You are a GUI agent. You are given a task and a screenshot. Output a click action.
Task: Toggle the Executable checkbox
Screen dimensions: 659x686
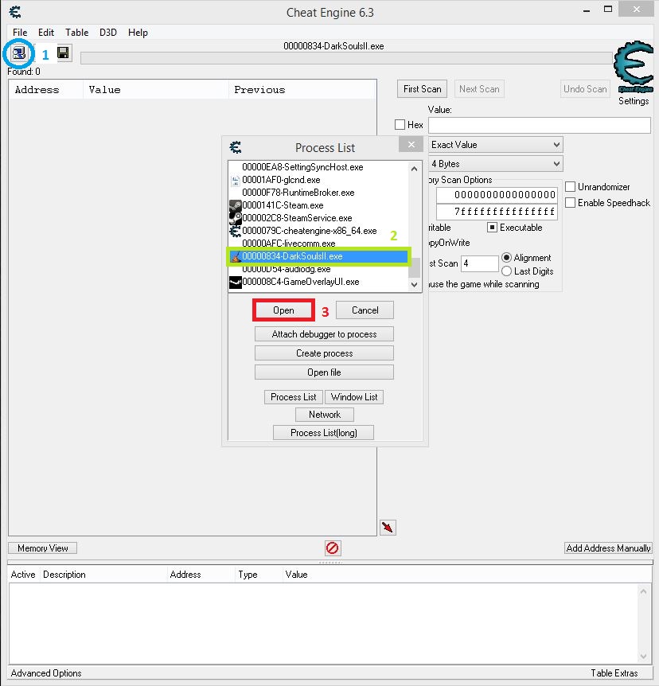493,228
